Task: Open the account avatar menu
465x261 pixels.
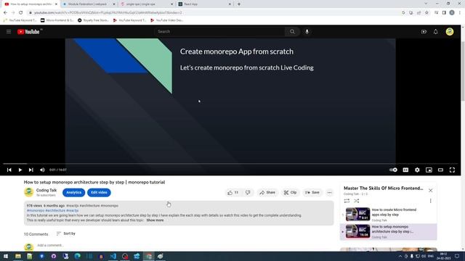Action: pos(450,32)
